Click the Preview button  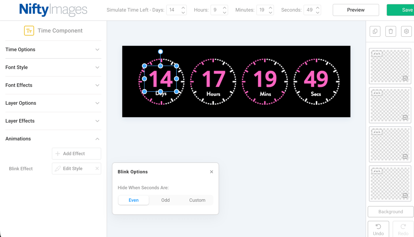(x=356, y=10)
